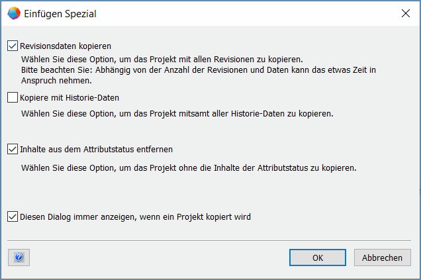421x280 pixels.
Task: Open help via the question mark icon
Action: click(x=19, y=257)
